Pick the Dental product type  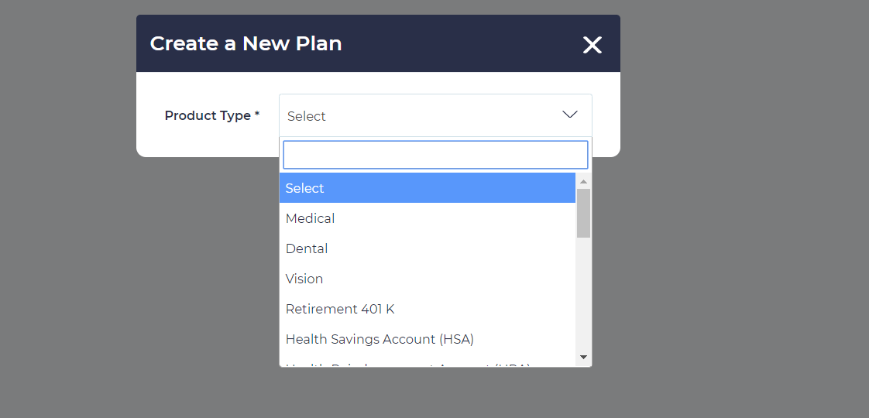pos(307,248)
